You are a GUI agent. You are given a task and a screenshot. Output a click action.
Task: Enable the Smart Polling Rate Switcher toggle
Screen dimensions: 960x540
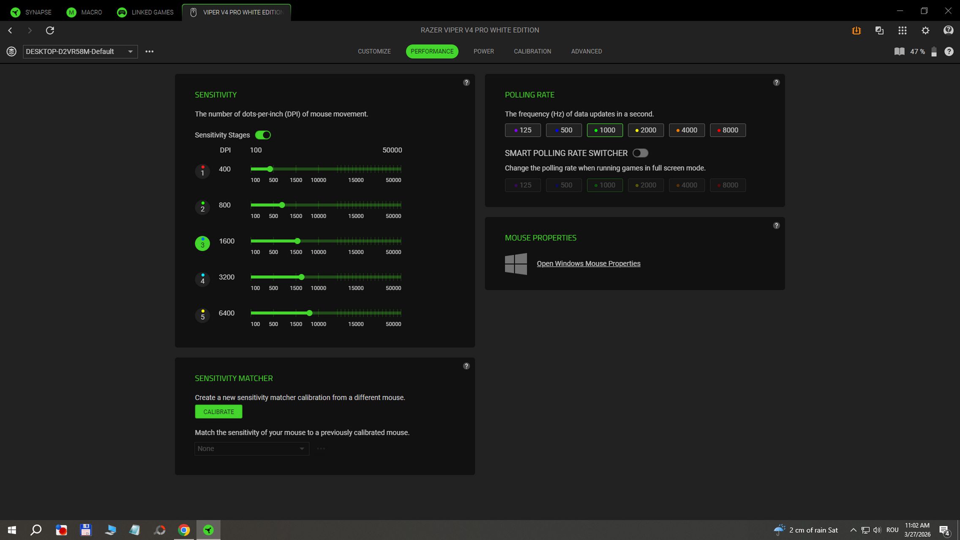(640, 153)
